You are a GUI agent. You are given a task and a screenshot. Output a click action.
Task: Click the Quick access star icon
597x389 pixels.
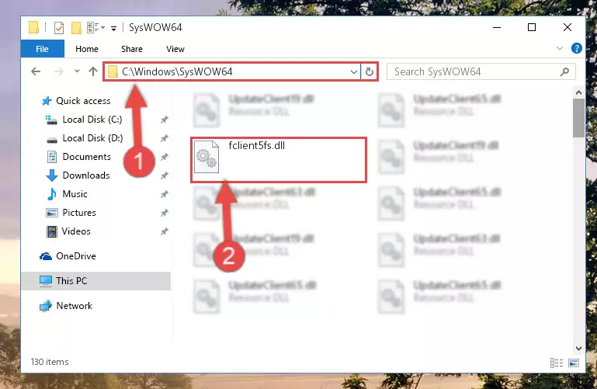click(x=47, y=101)
